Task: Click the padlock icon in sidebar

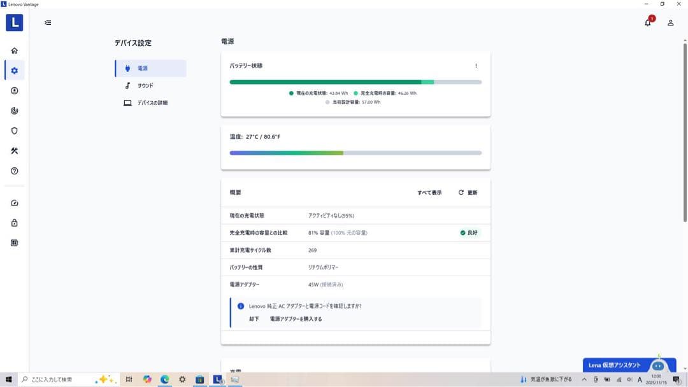Action: tap(14, 223)
